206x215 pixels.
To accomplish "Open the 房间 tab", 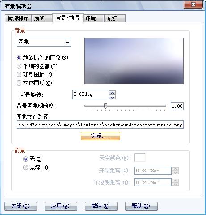I will coord(42,19).
